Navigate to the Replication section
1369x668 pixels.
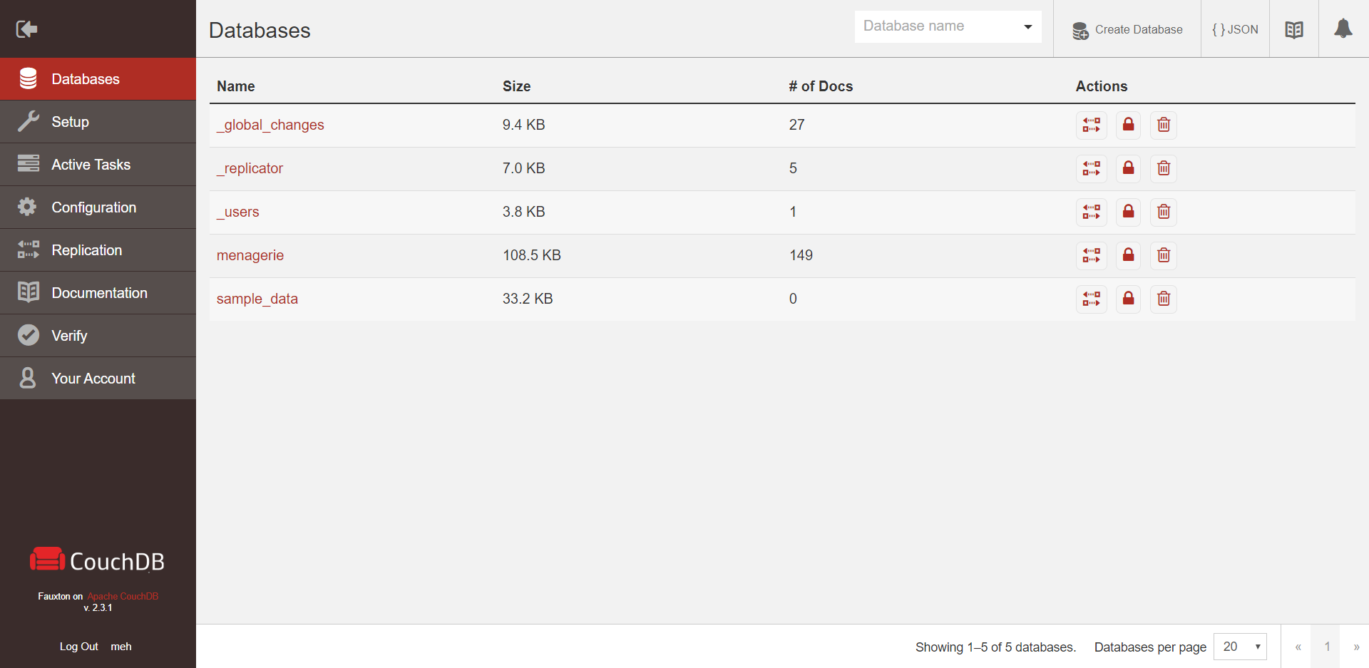tap(86, 250)
